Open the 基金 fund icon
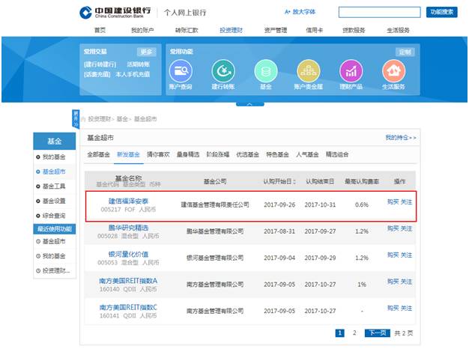 pos(266,71)
